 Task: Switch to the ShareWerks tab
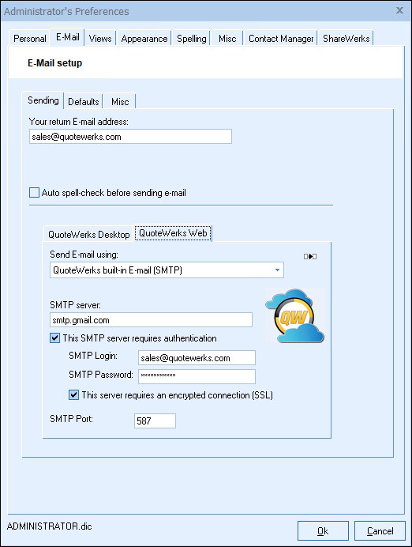(346, 39)
